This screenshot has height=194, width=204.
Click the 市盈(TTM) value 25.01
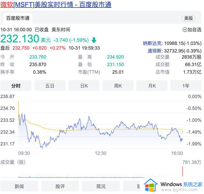tap(118, 72)
